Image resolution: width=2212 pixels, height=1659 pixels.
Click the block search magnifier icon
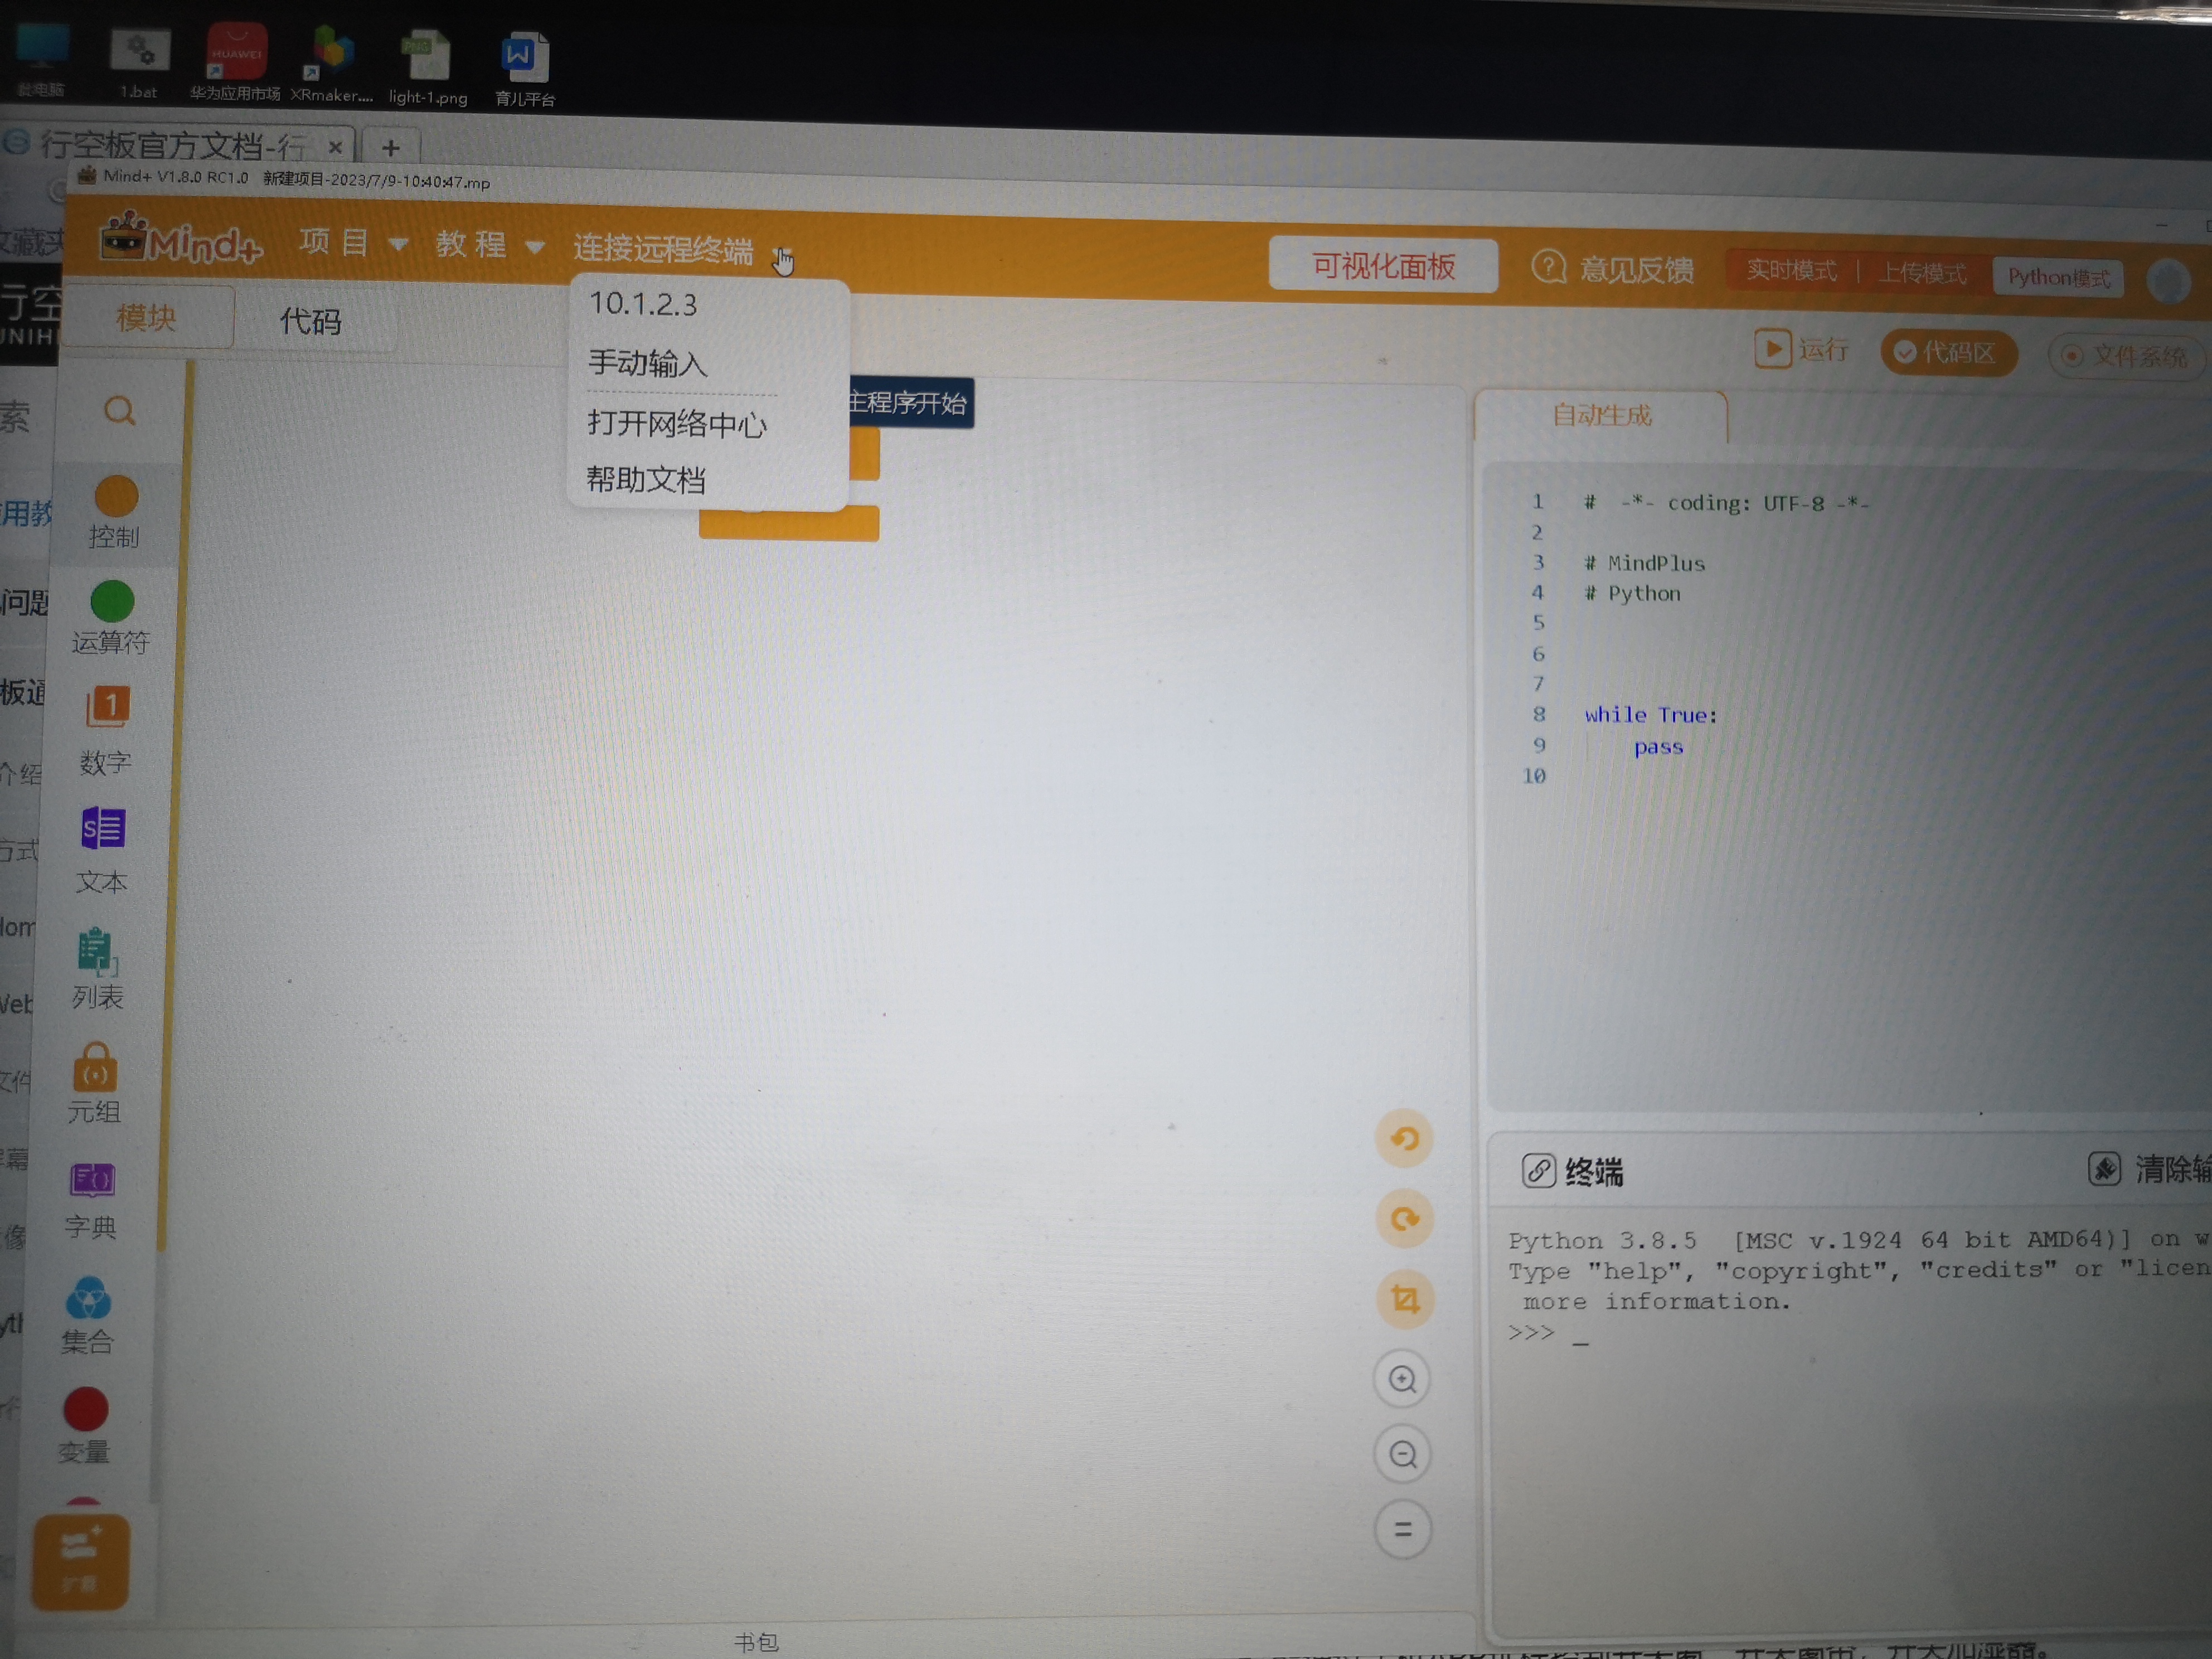click(119, 411)
